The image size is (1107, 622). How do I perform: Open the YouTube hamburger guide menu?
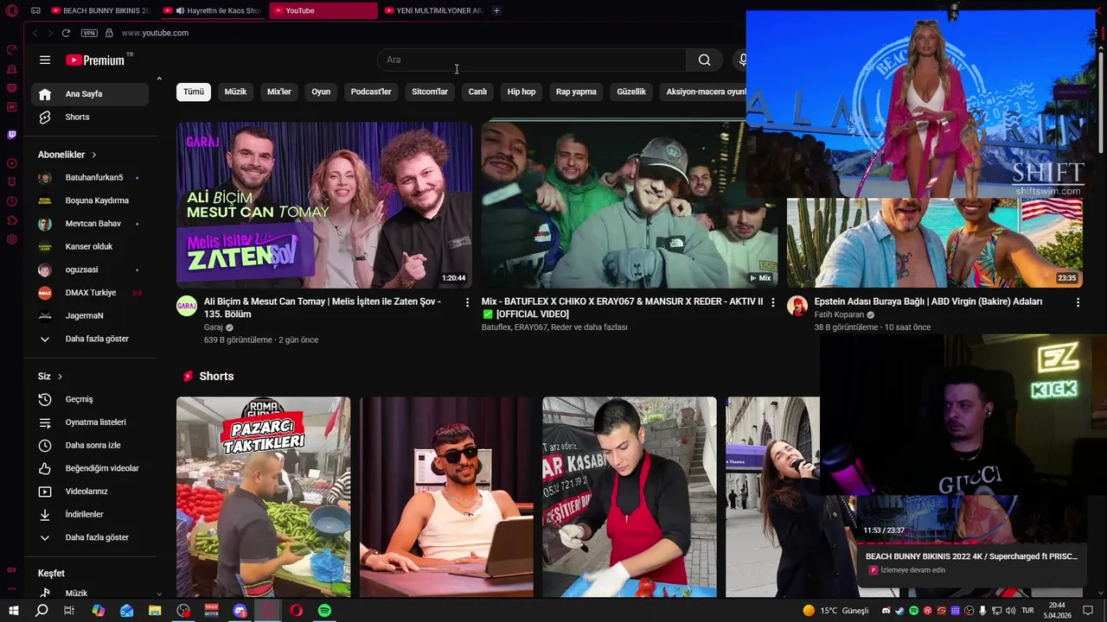(45, 60)
